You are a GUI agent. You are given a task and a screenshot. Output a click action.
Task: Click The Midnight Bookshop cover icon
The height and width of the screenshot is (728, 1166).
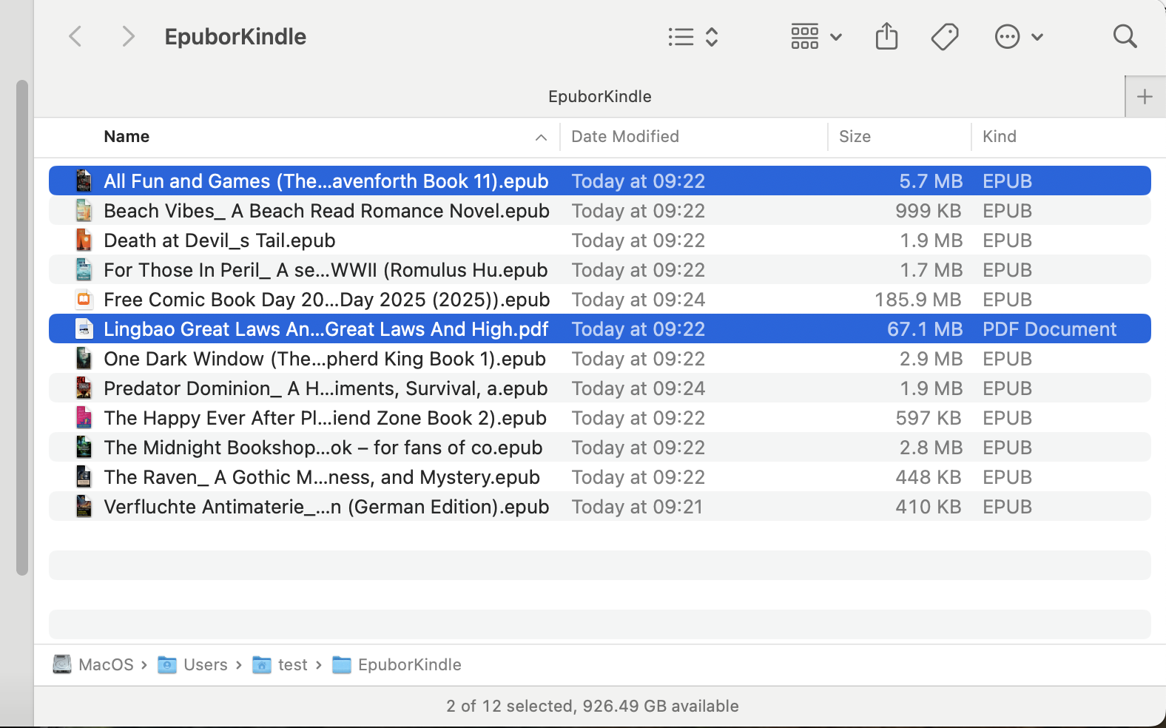tap(84, 448)
